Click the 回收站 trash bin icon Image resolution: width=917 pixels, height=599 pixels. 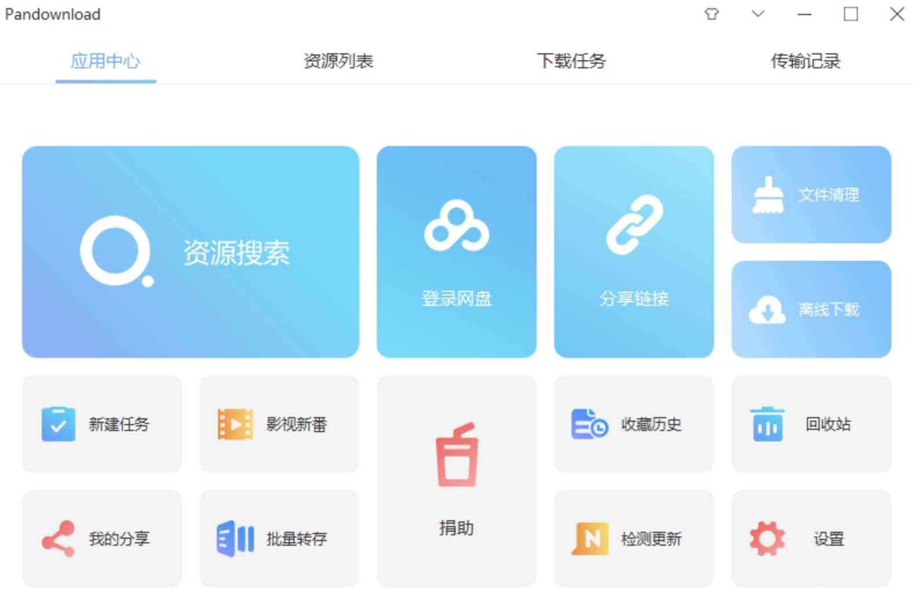point(767,424)
